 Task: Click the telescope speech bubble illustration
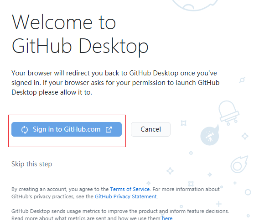tap(210, 135)
